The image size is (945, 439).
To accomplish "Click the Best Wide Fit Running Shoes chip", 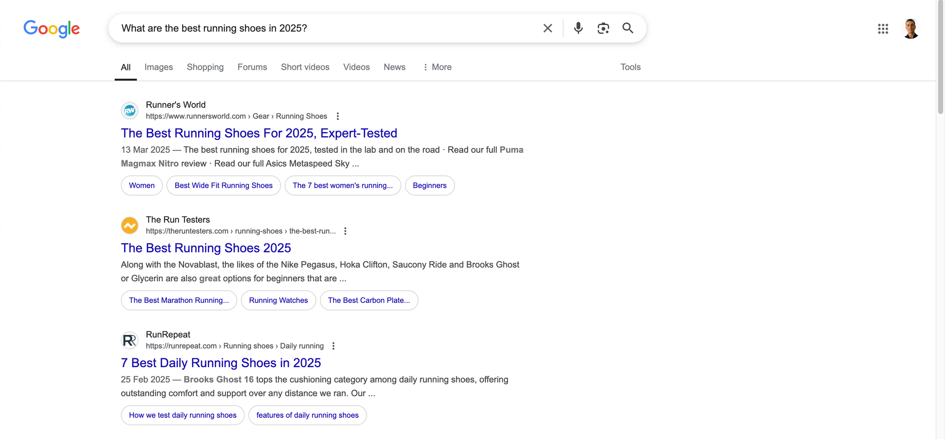I will pos(223,186).
